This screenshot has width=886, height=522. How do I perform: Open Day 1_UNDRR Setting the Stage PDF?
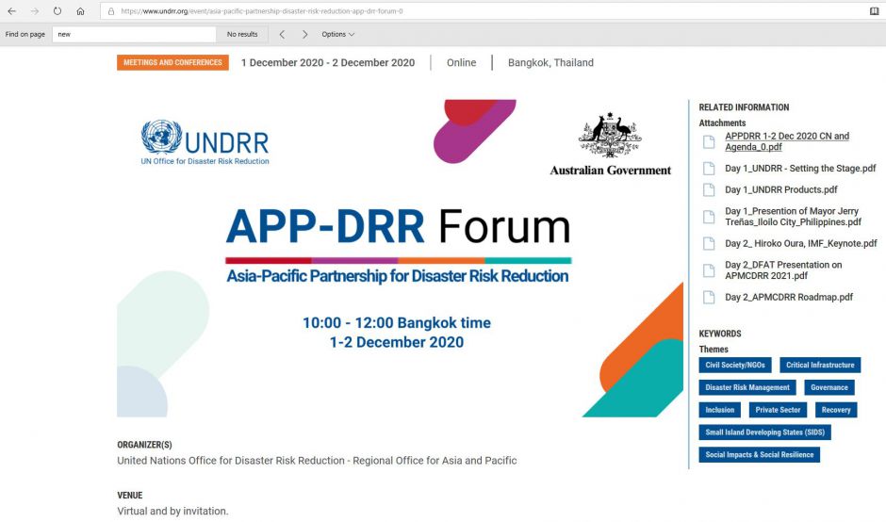800,169
